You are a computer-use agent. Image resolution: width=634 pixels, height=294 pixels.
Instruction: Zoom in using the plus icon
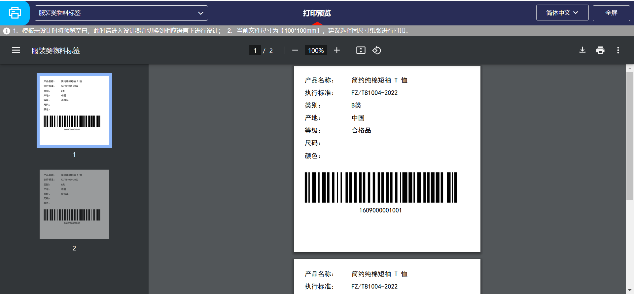click(x=336, y=50)
